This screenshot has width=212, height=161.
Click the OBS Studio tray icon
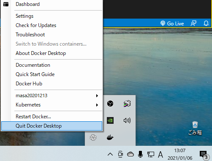(110, 104)
